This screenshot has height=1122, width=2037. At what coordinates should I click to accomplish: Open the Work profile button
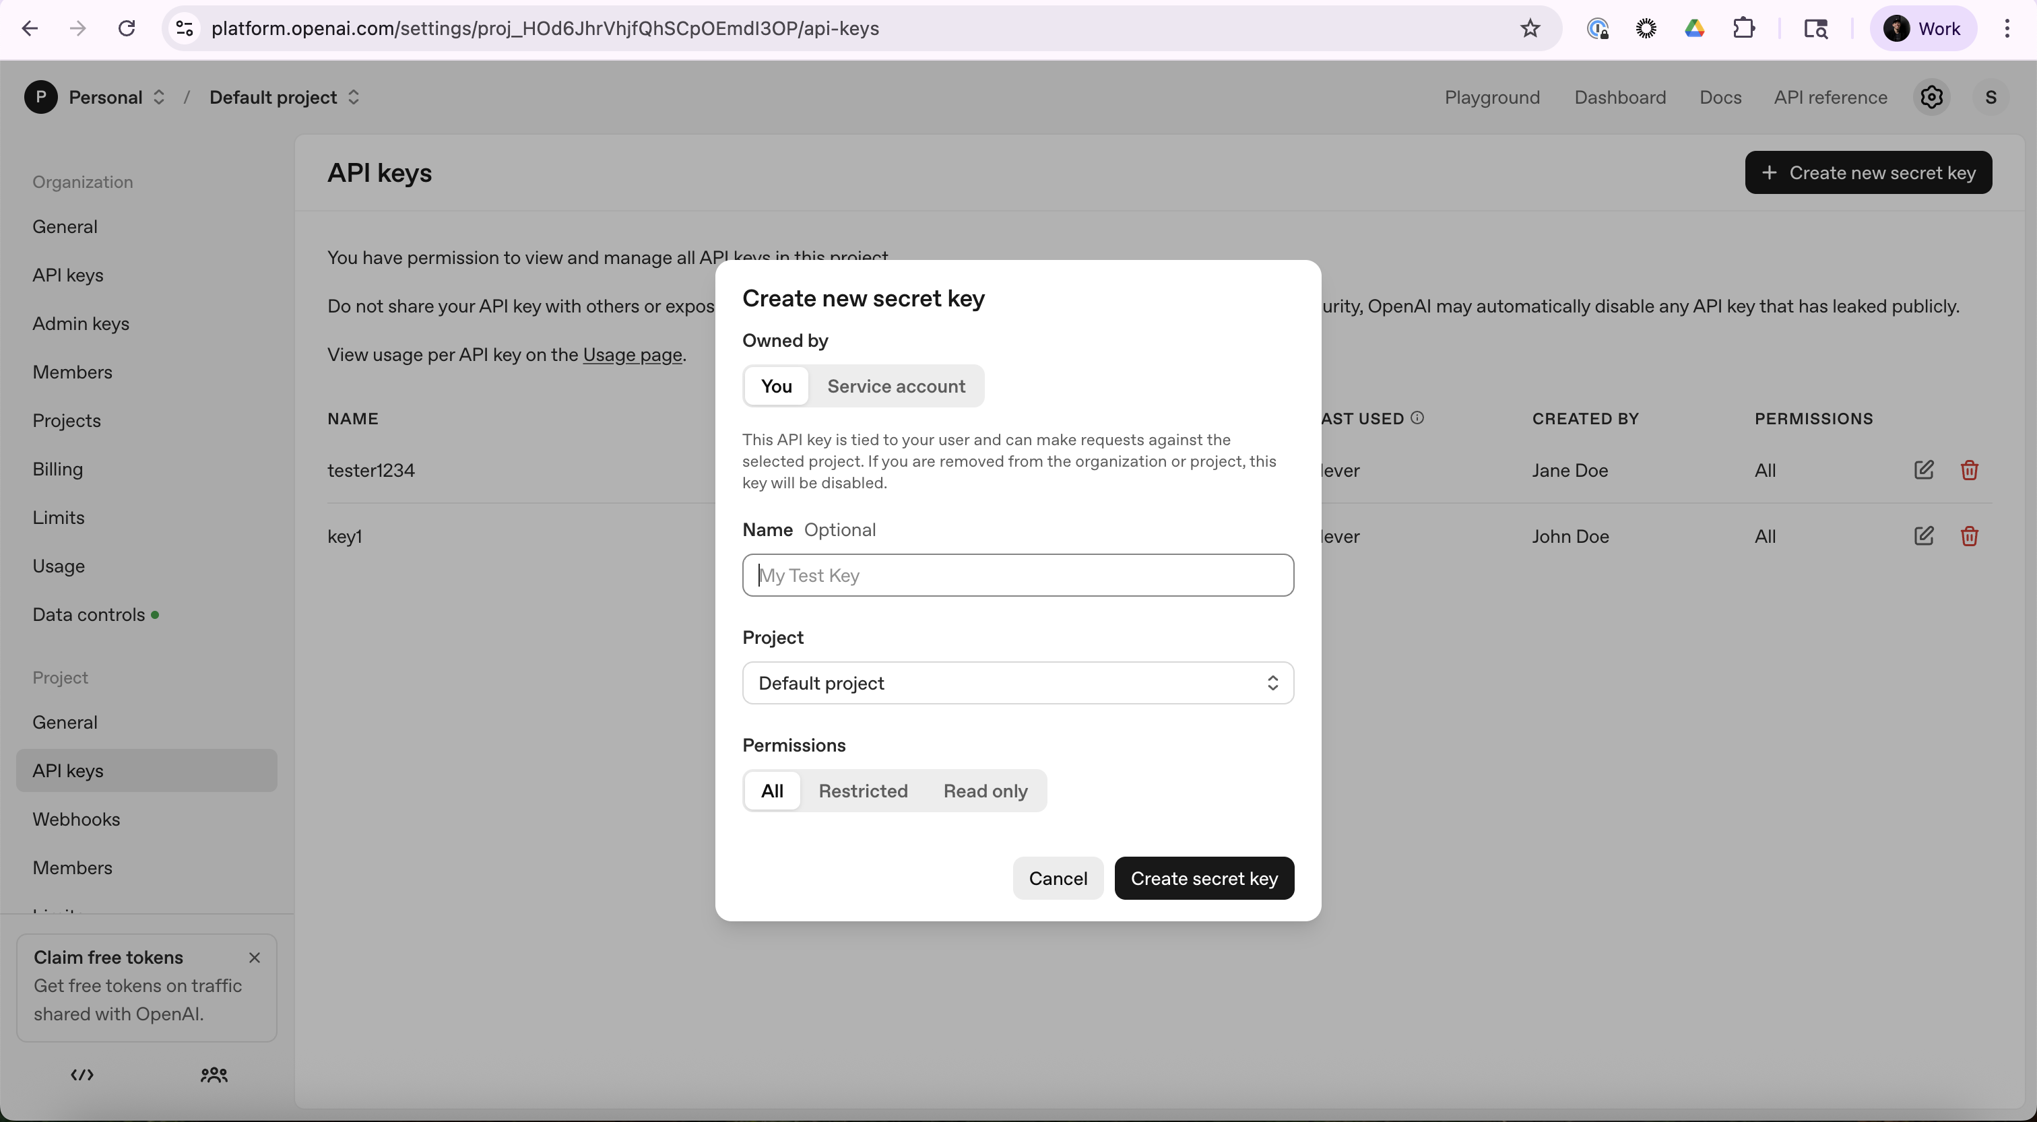coord(1922,28)
